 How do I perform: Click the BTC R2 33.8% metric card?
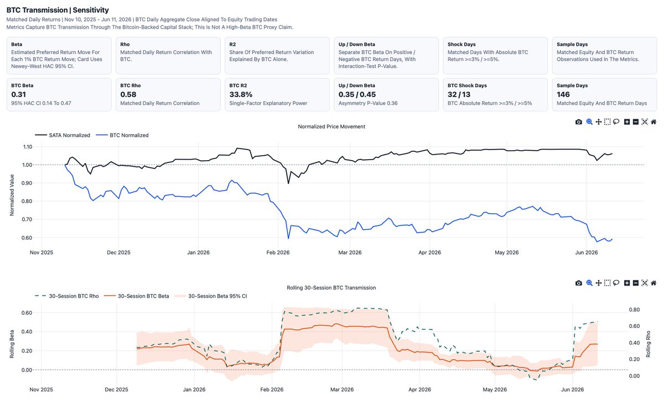tap(277, 94)
